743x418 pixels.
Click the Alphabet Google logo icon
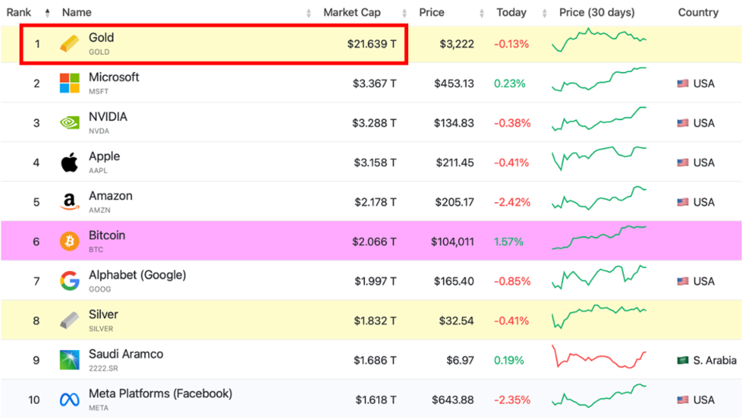[69, 281]
